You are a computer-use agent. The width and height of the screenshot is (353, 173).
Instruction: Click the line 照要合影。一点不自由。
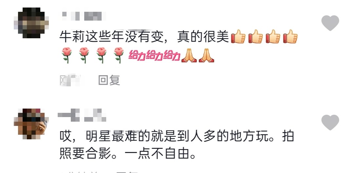coord(127,154)
